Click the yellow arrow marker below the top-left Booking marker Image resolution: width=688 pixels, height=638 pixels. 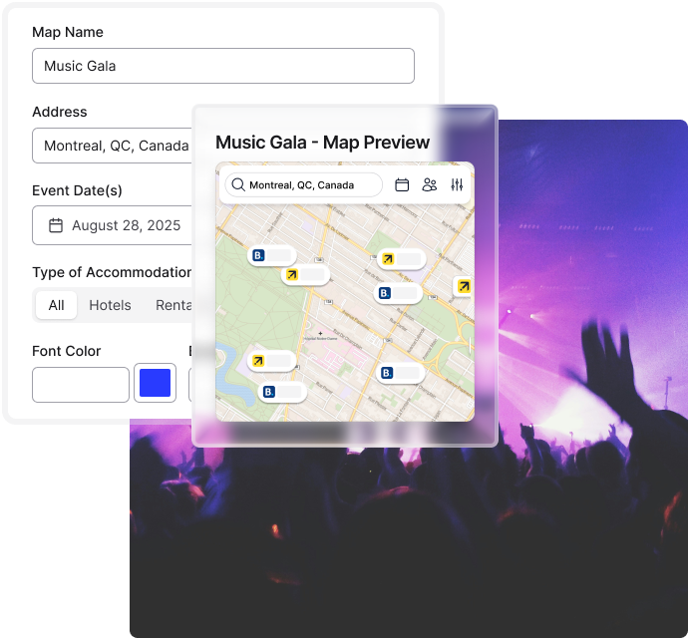pos(305,275)
